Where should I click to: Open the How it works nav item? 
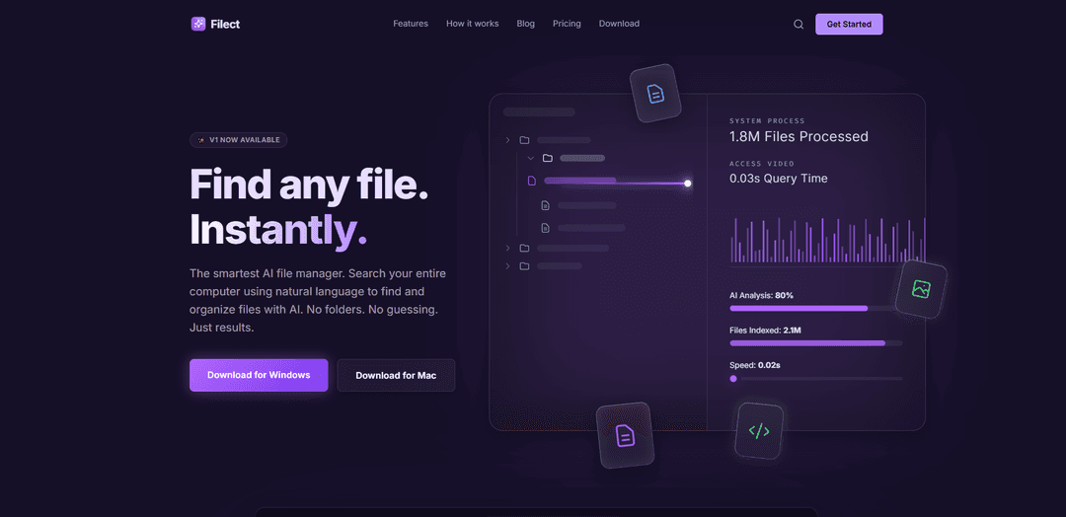coord(473,24)
